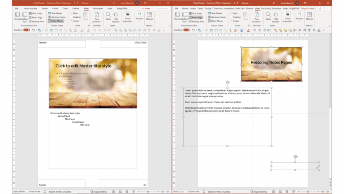Toggle Guides checkbox in right window

coord(231,21)
